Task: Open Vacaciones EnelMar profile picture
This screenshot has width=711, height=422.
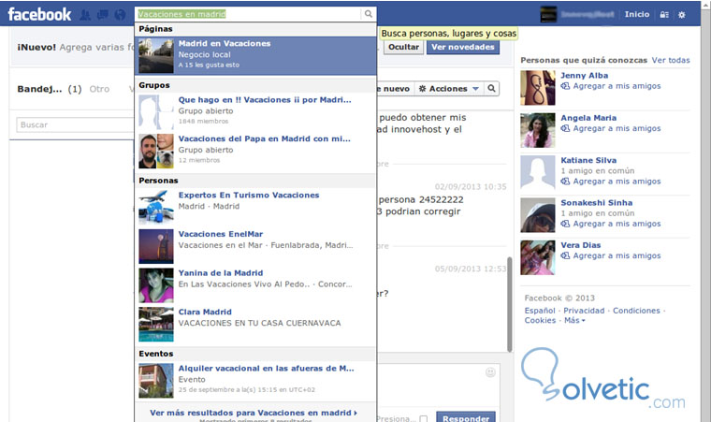Action: [x=156, y=246]
